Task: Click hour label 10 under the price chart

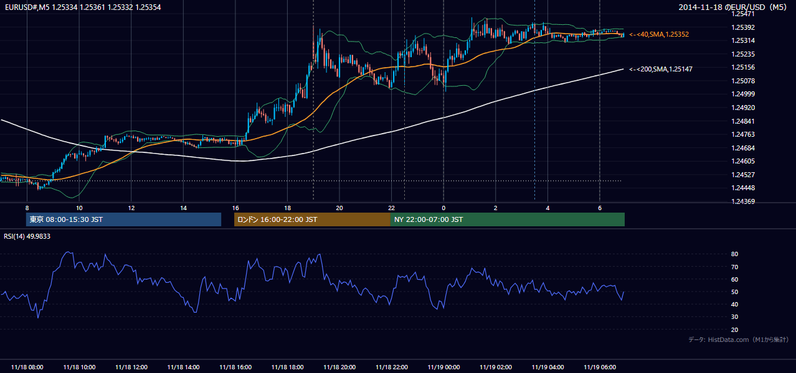Action: [79, 207]
